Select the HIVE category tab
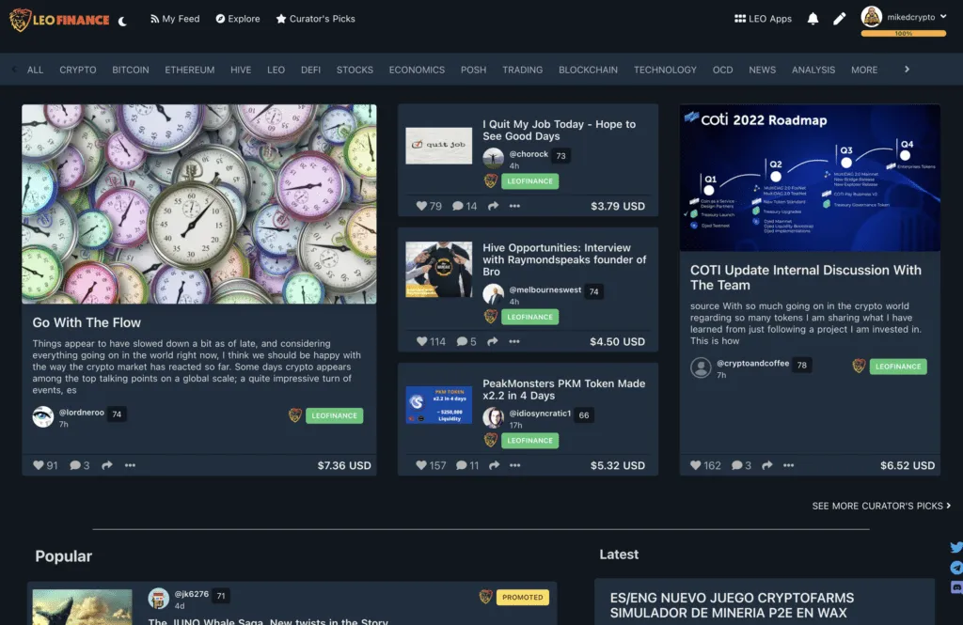963x625 pixels. (x=241, y=70)
